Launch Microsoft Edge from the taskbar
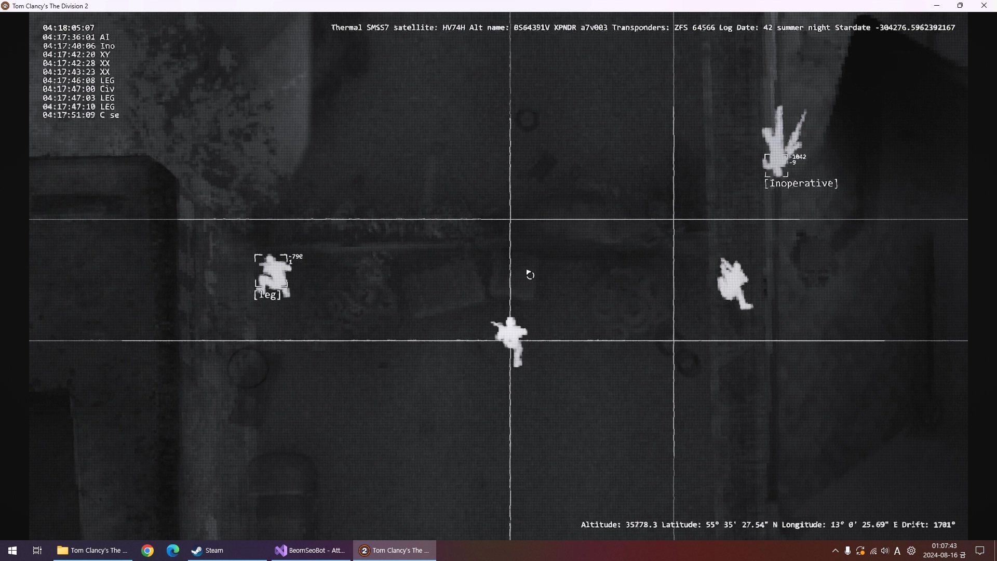The height and width of the screenshot is (561, 997). coord(173,551)
